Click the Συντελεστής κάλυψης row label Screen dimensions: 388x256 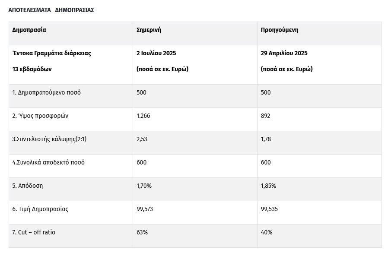[49, 139]
